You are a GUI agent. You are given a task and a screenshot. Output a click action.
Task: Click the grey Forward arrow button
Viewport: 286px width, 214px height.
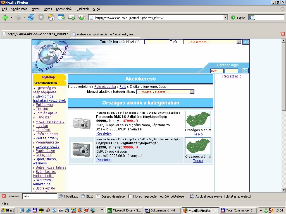pyautogui.click(x=18, y=18)
